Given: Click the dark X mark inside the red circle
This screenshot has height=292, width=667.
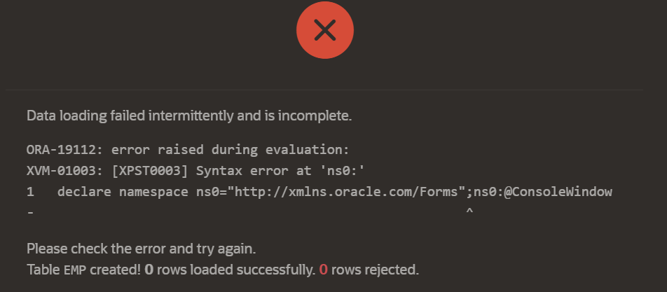Looking at the screenshot, I should 325,30.
